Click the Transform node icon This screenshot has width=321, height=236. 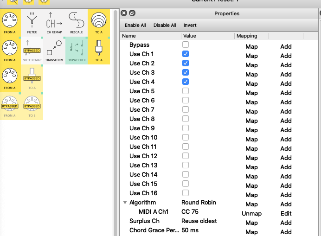(54, 50)
